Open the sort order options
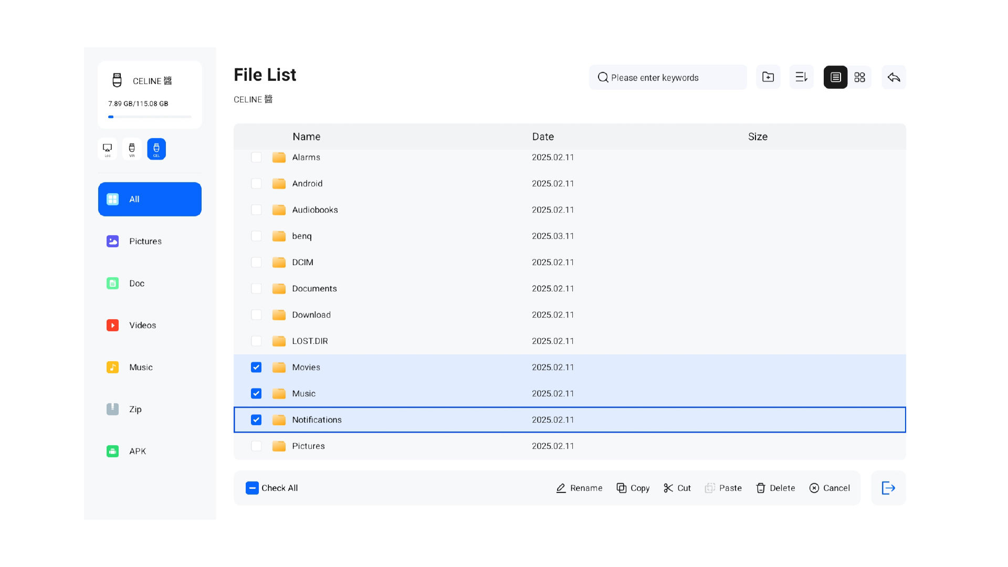Image resolution: width=1008 pixels, height=567 pixels. [801, 77]
